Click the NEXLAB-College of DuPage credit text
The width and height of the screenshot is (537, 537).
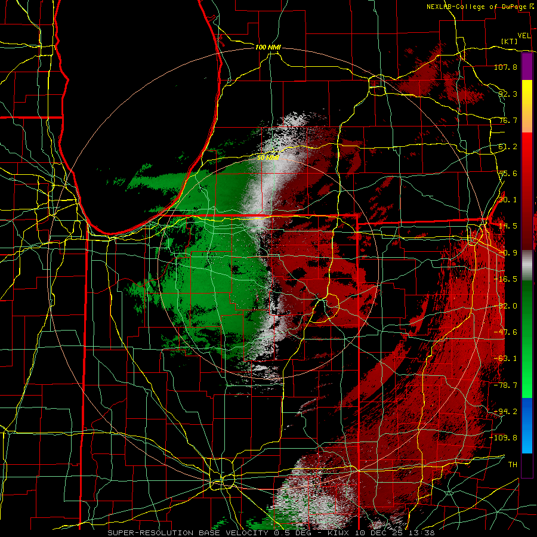476,7
